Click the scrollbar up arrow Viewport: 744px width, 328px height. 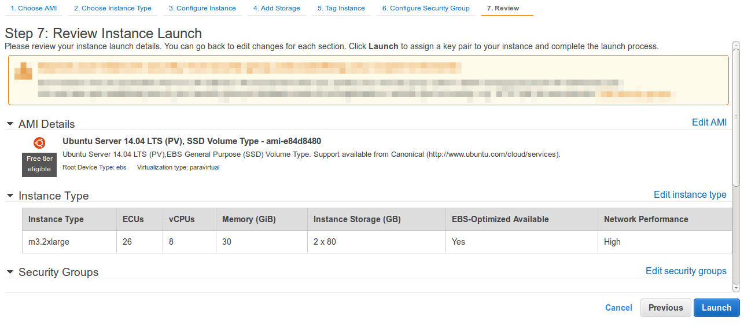(736, 45)
